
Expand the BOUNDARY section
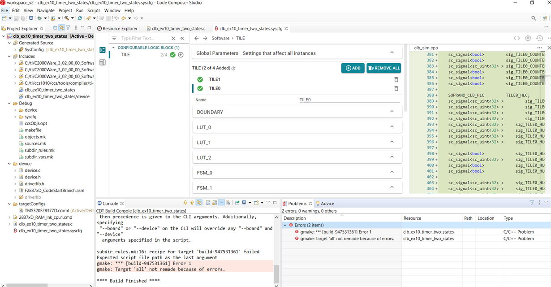click(x=392, y=112)
